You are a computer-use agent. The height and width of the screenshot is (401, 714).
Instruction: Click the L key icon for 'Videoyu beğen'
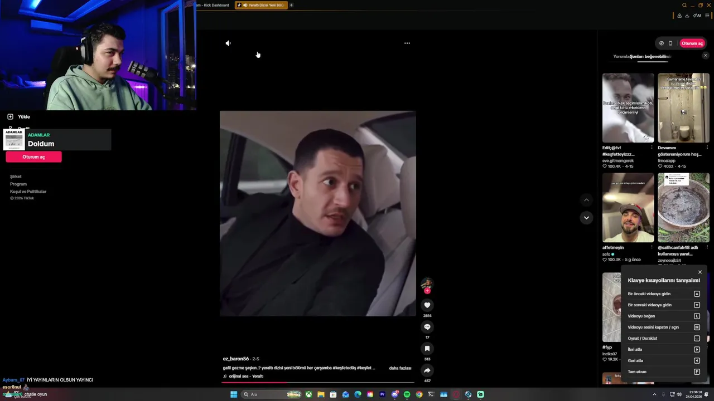coord(697,316)
